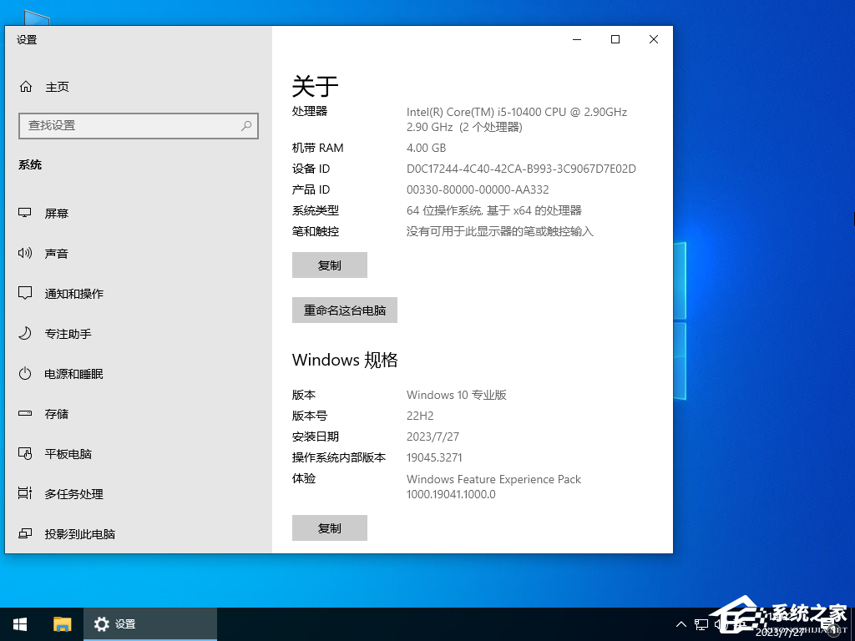Image resolution: width=855 pixels, height=641 pixels.
Task: Click the 查找设置 search box
Action: 139,125
